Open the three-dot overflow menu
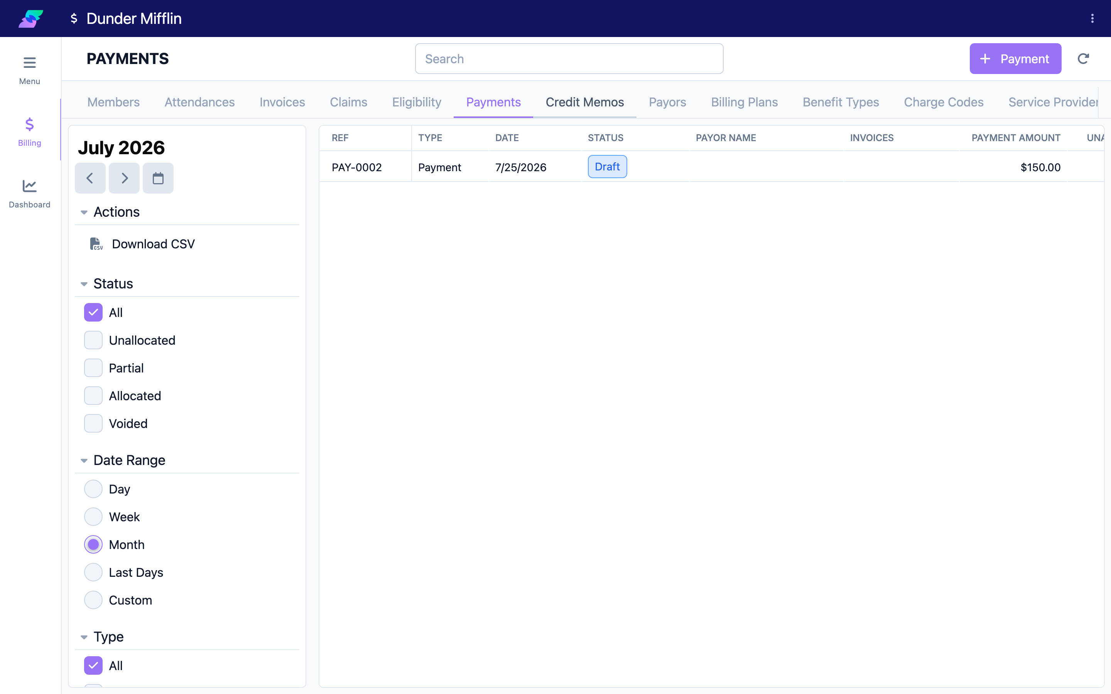The width and height of the screenshot is (1111, 694). pos(1092,19)
